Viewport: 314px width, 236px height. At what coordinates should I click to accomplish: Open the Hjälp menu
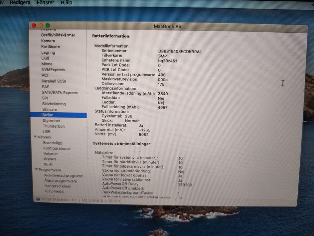point(66,3)
